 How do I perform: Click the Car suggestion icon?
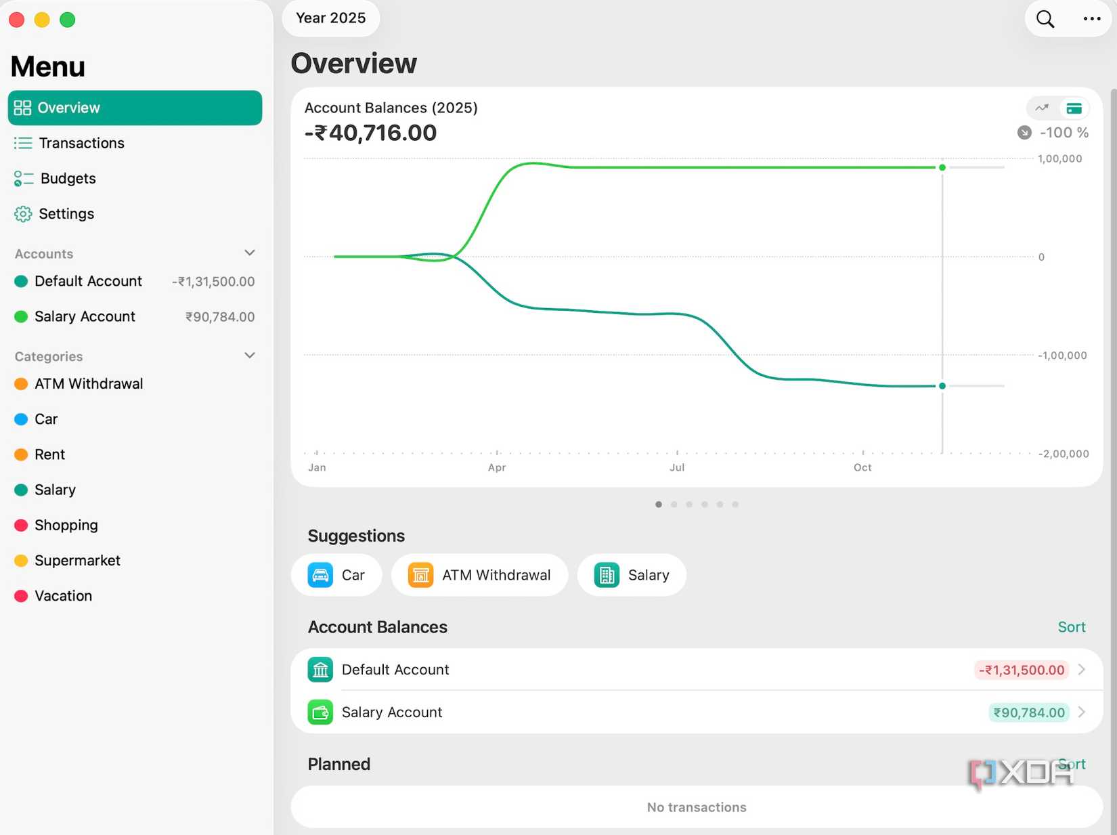320,575
